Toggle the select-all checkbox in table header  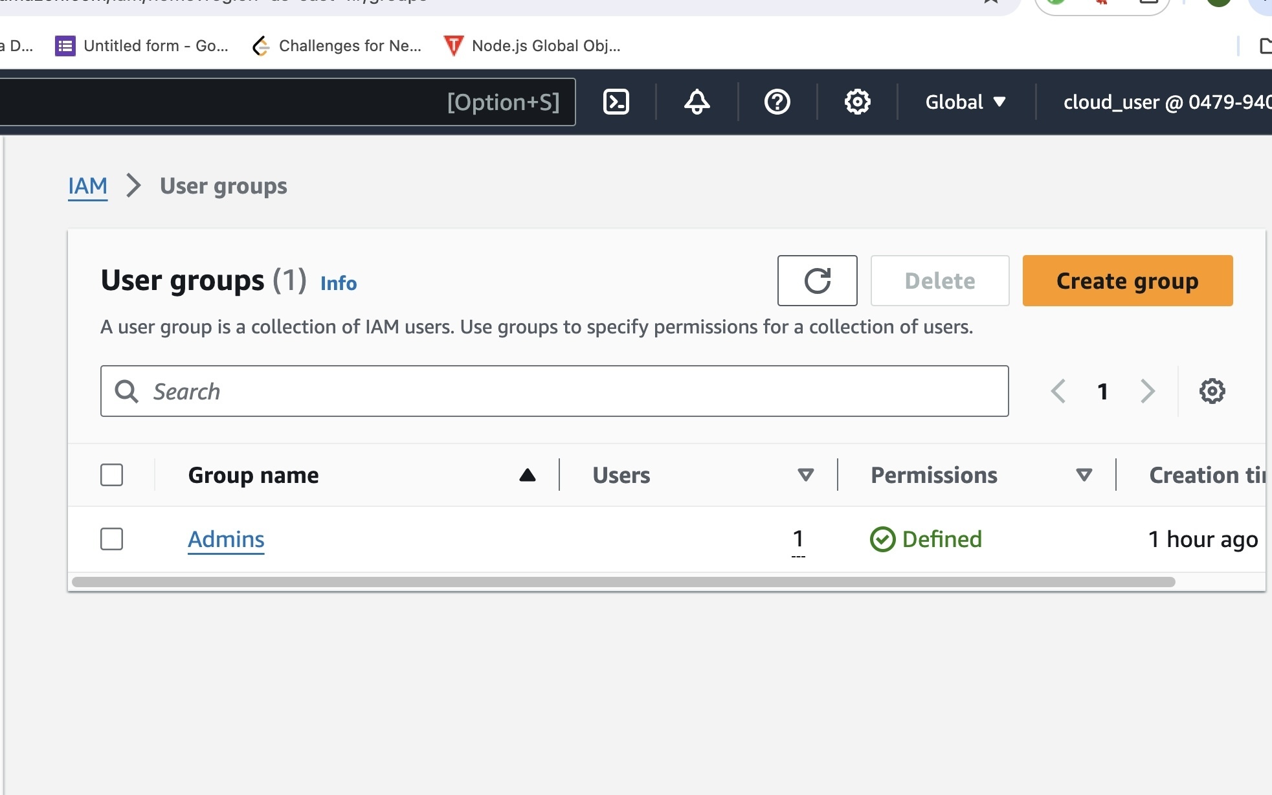pos(111,475)
